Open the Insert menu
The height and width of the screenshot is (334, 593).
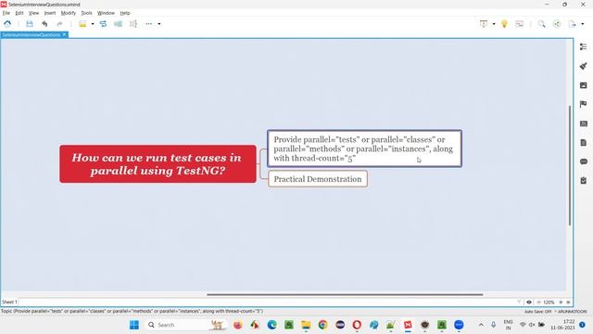pos(50,13)
